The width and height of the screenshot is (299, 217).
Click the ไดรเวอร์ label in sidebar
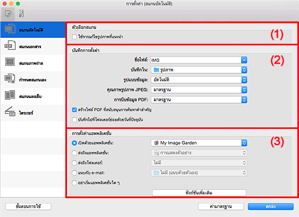[x=26, y=113]
